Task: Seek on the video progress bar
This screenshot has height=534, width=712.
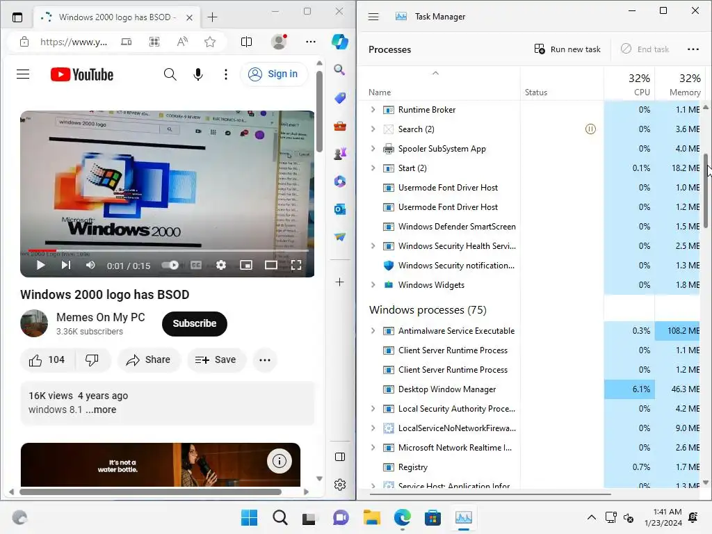Action: tap(167, 250)
